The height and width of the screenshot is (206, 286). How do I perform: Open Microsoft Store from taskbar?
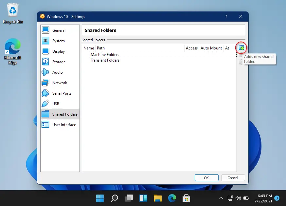(187, 198)
